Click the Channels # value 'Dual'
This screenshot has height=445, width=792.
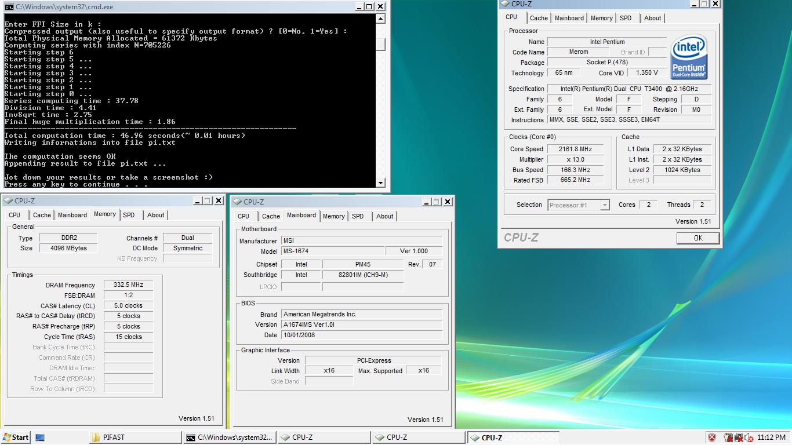tap(188, 238)
